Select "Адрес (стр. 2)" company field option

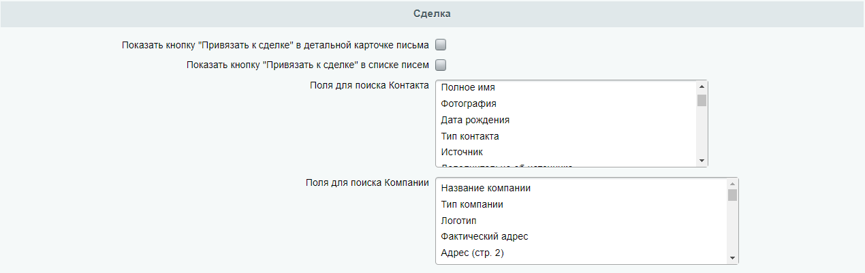(477, 253)
